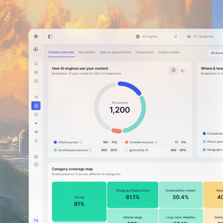The image size is (223, 223).
Task: Click the Cited sources legend row
Action: 85,142
